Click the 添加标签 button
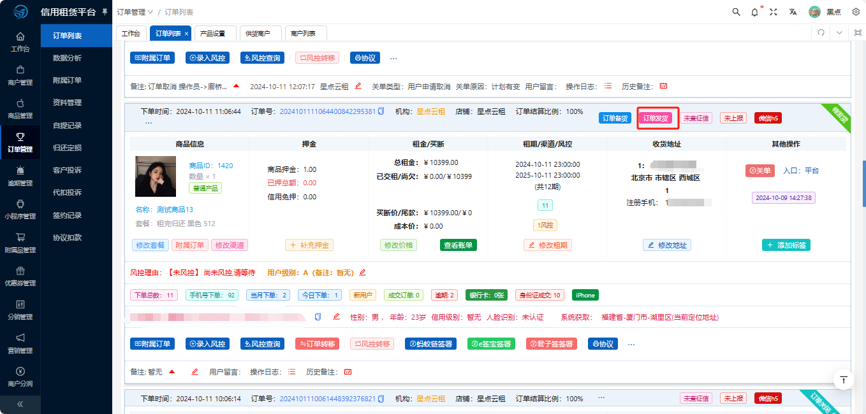The height and width of the screenshot is (414, 866). click(x=786, y=245)
